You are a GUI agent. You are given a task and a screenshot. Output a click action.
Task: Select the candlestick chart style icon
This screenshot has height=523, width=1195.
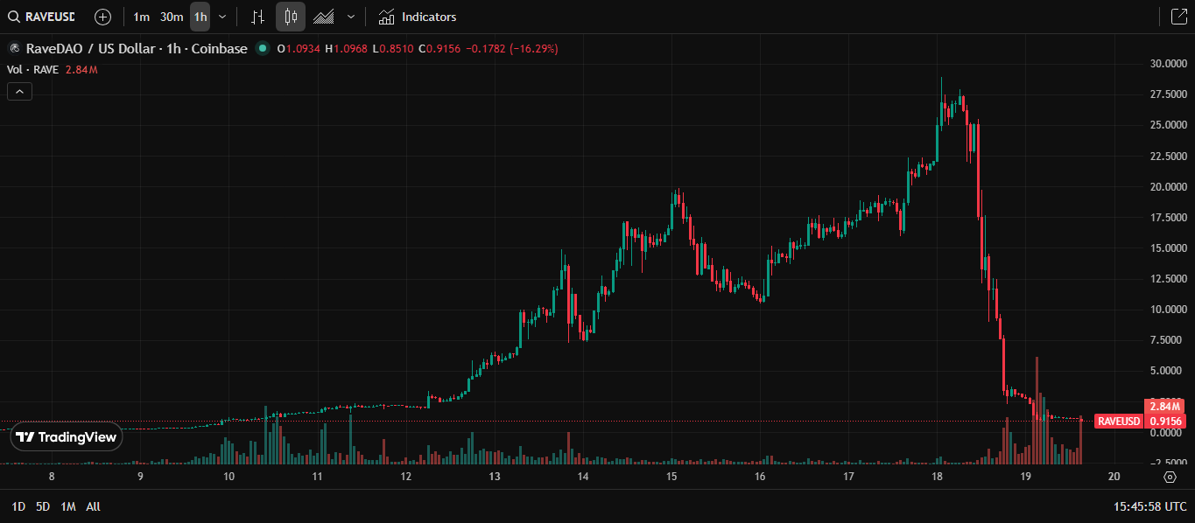click(x=290, y=17)
